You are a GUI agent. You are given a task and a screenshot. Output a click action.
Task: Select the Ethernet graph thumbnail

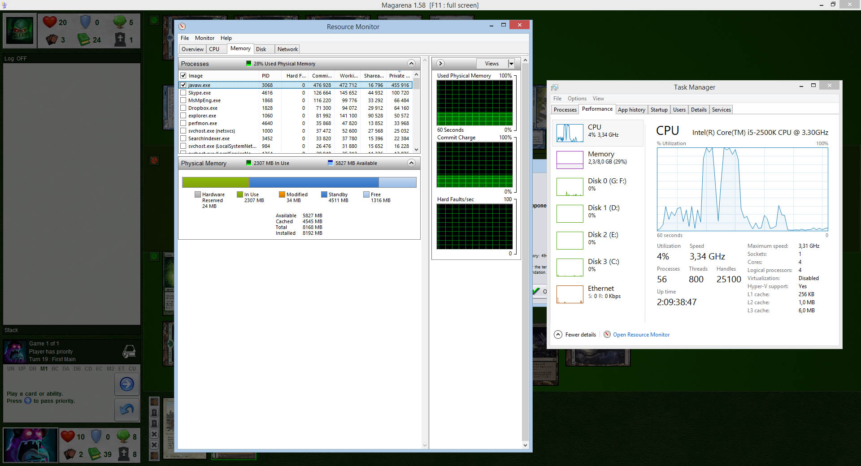570,294
